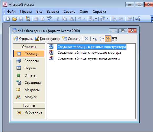The image size is (153, 132).
Task: Click the Создать button
Action: pos(72,39)
